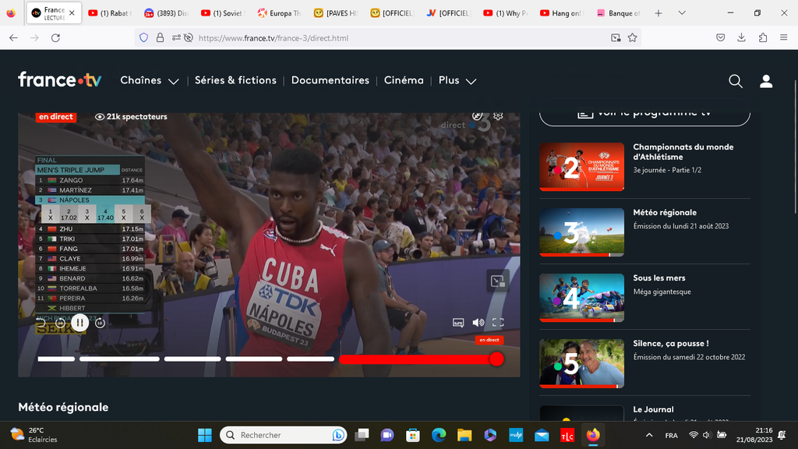
Task: Reload the current page
Action: [x=55, y=37]
